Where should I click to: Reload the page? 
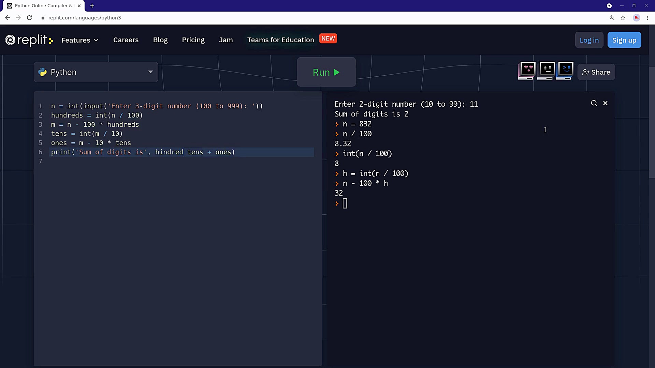pos(29,18)
